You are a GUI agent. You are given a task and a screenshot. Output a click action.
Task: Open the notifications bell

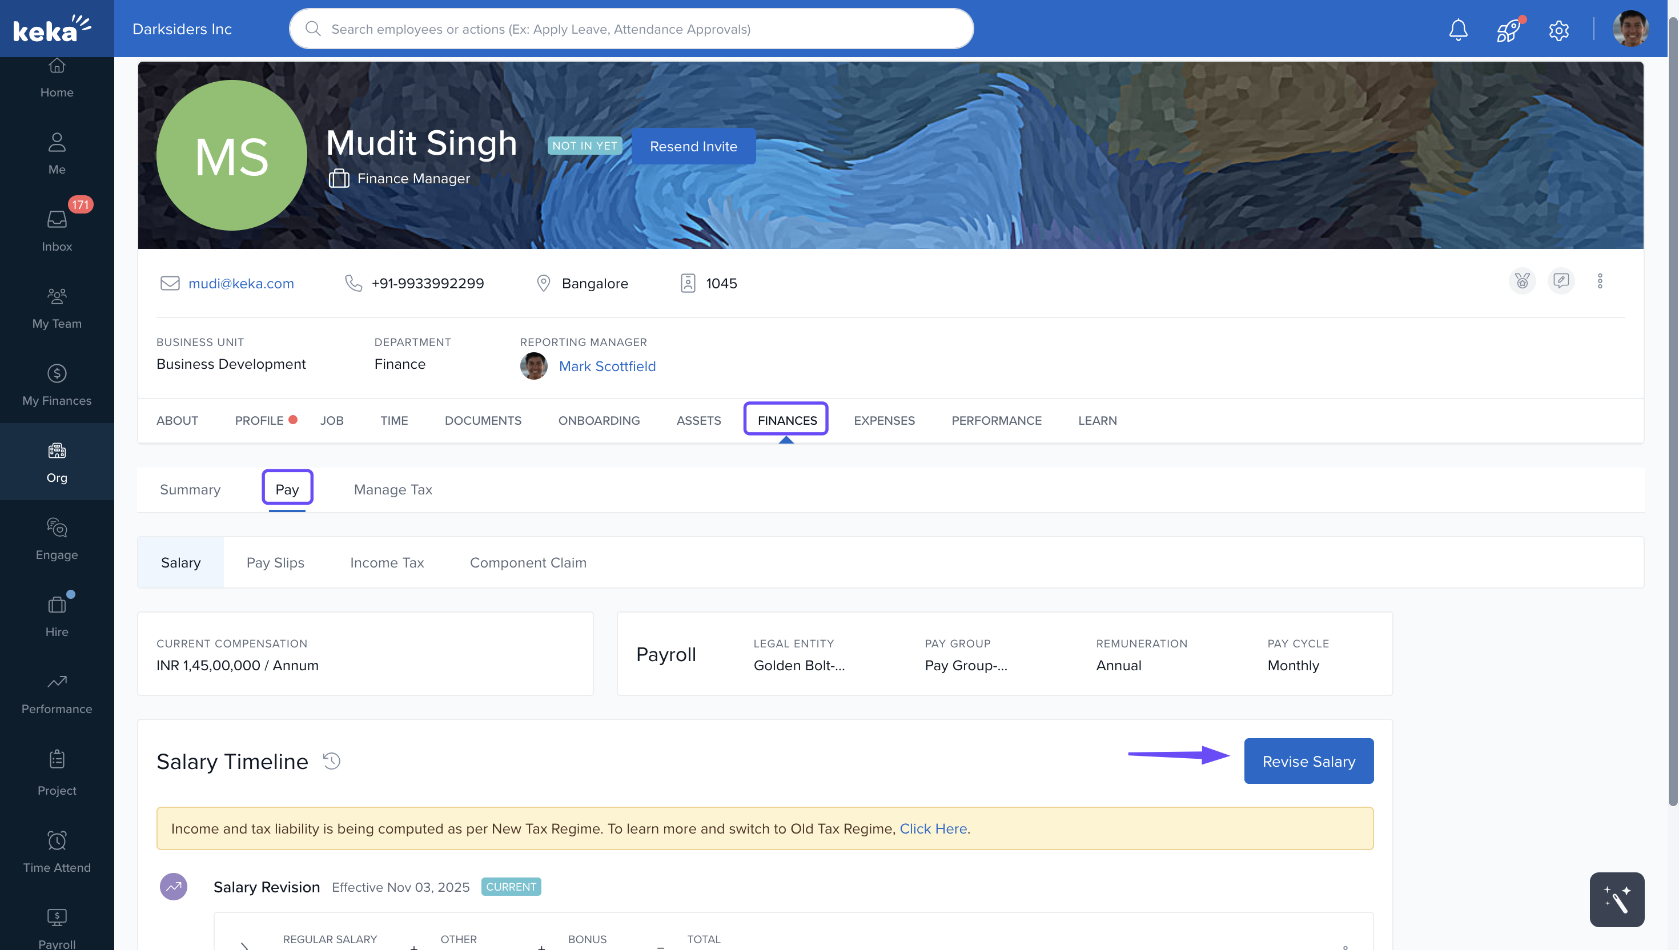click(x=1458, y=29)
